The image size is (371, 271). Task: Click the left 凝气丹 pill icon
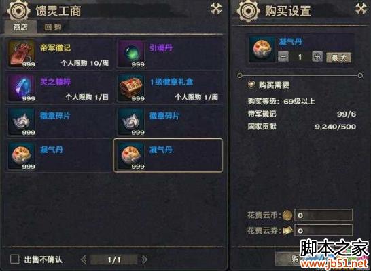(x=22, y=156)
